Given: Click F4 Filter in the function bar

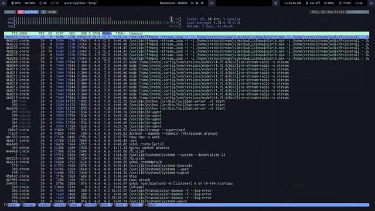Looking at the screenshot, I should (59, 205).
